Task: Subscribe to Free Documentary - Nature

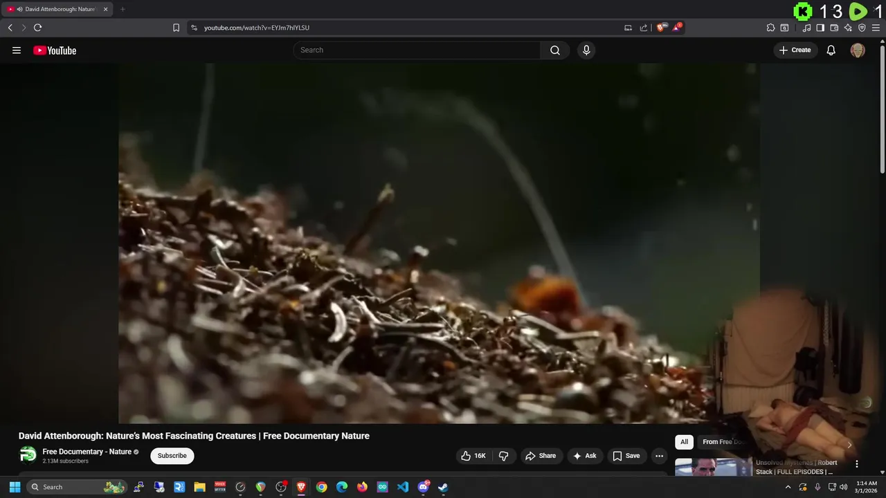Action: coord(172,456)
